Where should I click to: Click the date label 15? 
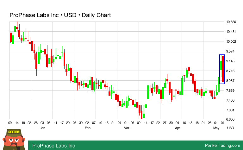[x=107, y=123]
